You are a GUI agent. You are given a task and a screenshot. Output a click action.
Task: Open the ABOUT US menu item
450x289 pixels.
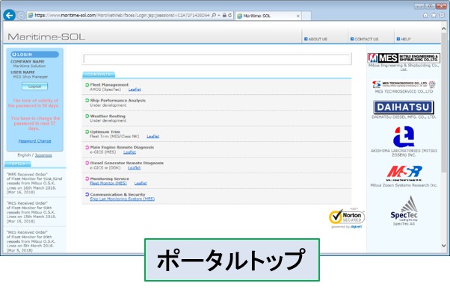[x=315, y=39]
